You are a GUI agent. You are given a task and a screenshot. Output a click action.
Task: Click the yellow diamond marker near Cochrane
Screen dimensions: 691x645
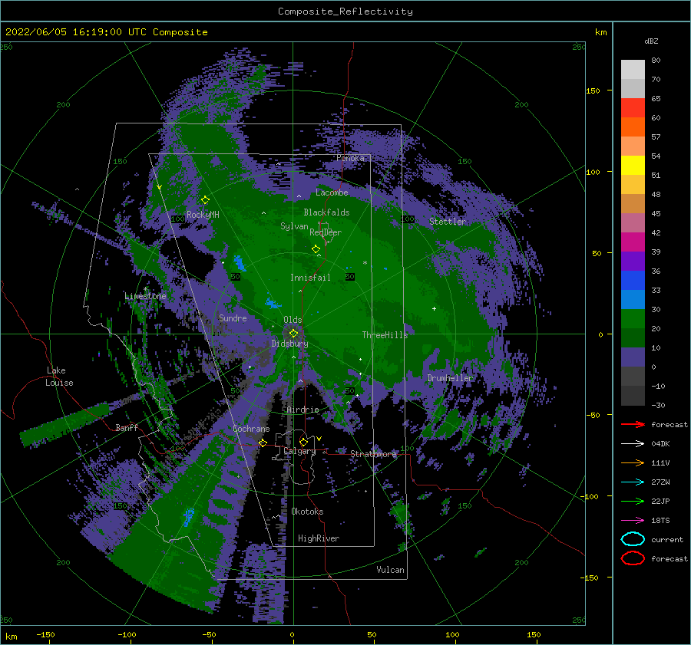tap(263, 443)
